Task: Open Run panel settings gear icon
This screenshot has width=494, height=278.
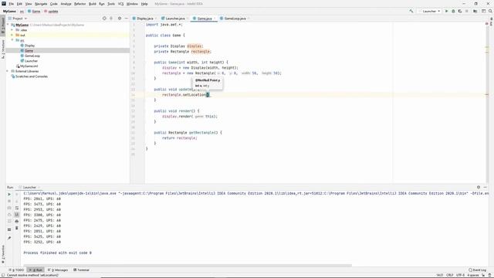Action: tap(479, 187)
